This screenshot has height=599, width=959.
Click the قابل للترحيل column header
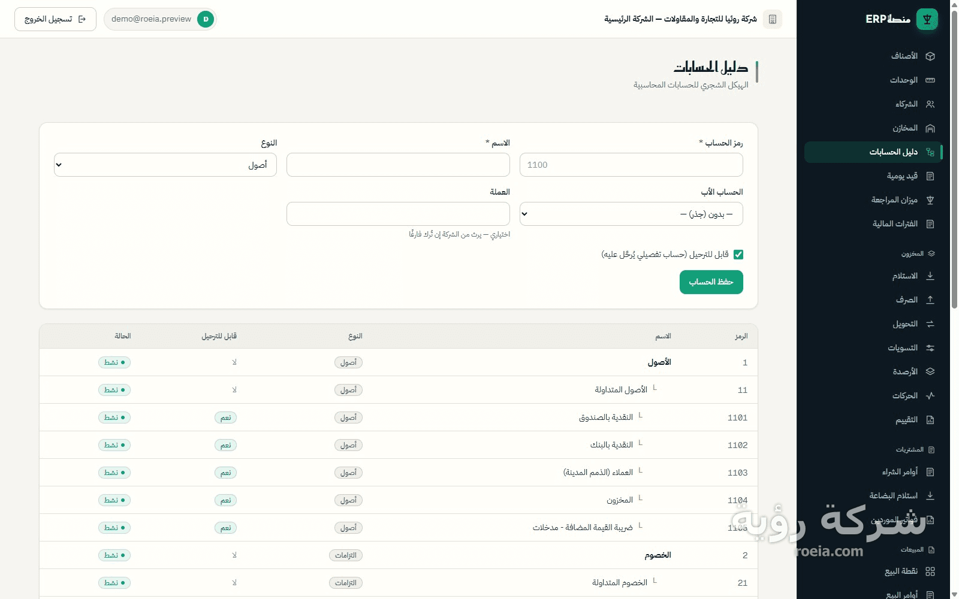coord(219,336)
